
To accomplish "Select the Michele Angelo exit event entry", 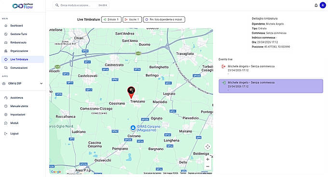I will click(x=271, y=70).
